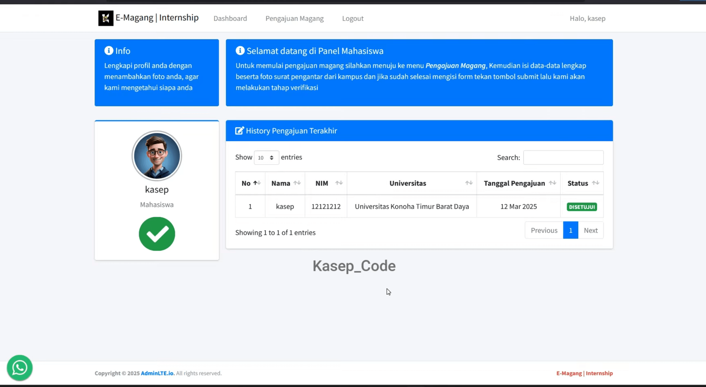Open the WhatsApp chat button
This screenshot has width=706, height=387.
click(20, 367)
